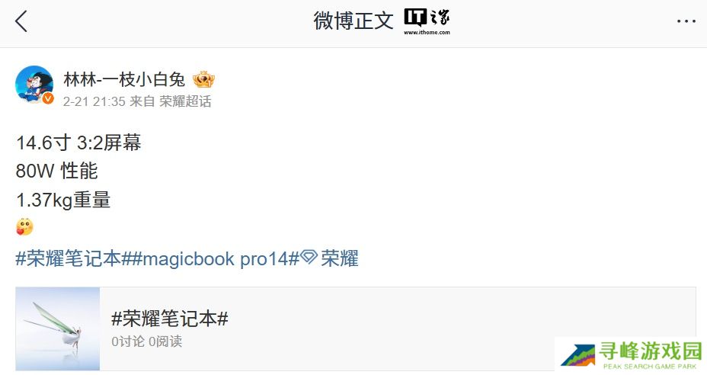Image resolution: width=707 pixels, height=375 pixels.
Task: Click the www.ithome.com watermark text
Action: 427,33
